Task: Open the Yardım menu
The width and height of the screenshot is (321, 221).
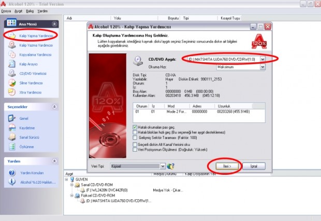Action: point(42,11)
